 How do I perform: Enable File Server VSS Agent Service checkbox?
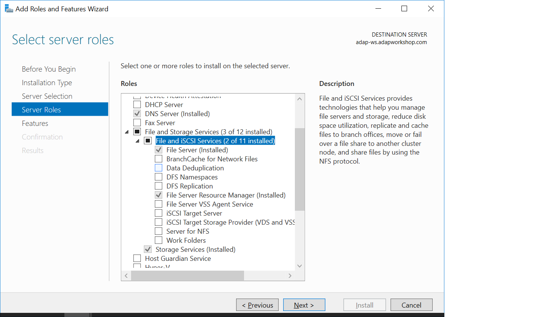(x=159, y=204)
